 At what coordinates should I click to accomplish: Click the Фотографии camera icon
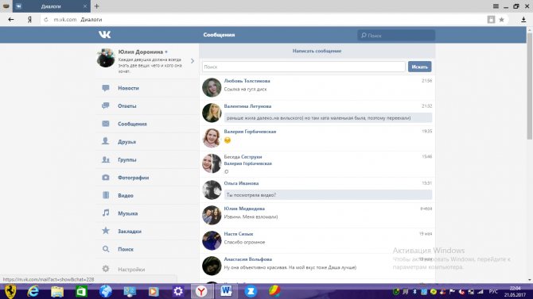tap(106, 178)
